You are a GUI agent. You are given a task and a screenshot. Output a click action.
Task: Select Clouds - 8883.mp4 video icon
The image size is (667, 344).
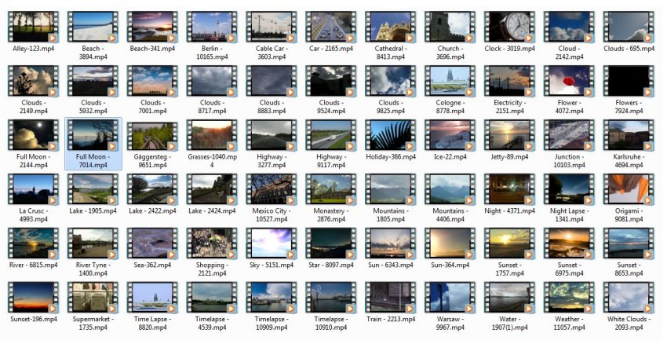tap(272, 82)
